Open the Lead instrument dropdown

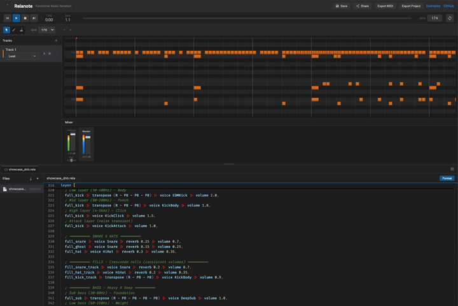pos(22,56)
